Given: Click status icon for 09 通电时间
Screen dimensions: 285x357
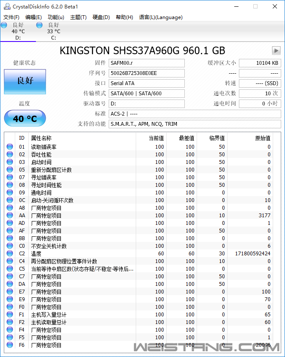Looking at the screenshot, I should tap(10, 192).
